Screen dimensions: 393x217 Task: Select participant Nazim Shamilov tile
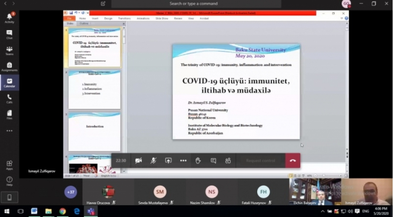pos(212,192)
